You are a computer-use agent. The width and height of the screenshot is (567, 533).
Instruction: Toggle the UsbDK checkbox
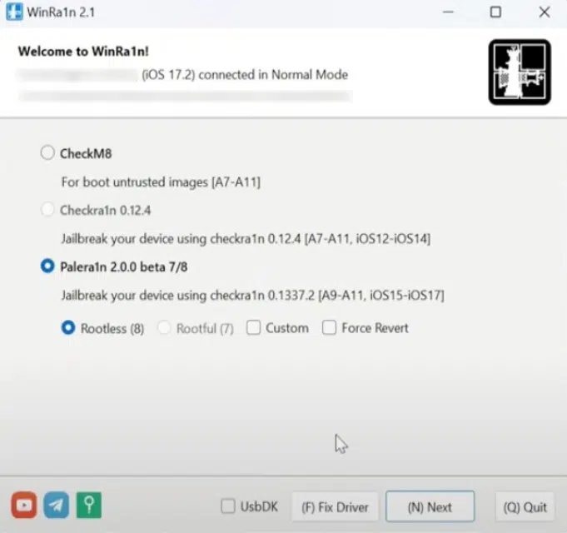(228, 506)
